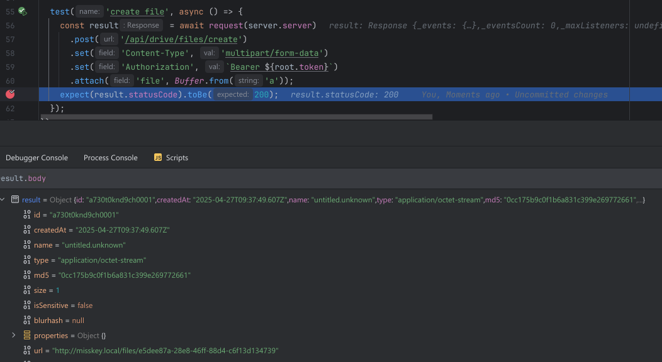The width and height of the screenshot is (662, 362).
Task: Click the field icon next to blurhash
Action: point(26,321)
